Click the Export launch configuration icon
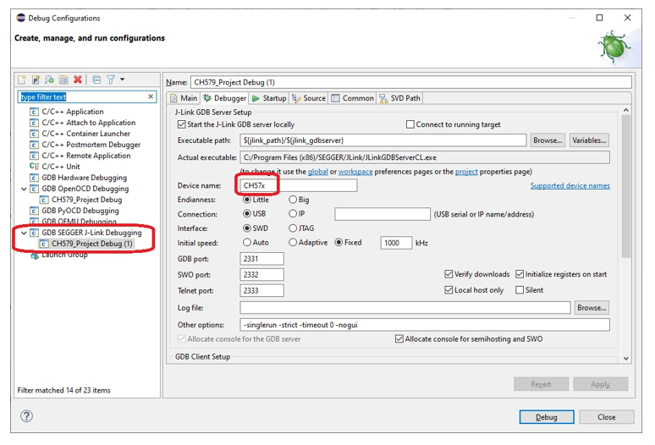This screenshot has width=655, height=445. click(50, 80)
